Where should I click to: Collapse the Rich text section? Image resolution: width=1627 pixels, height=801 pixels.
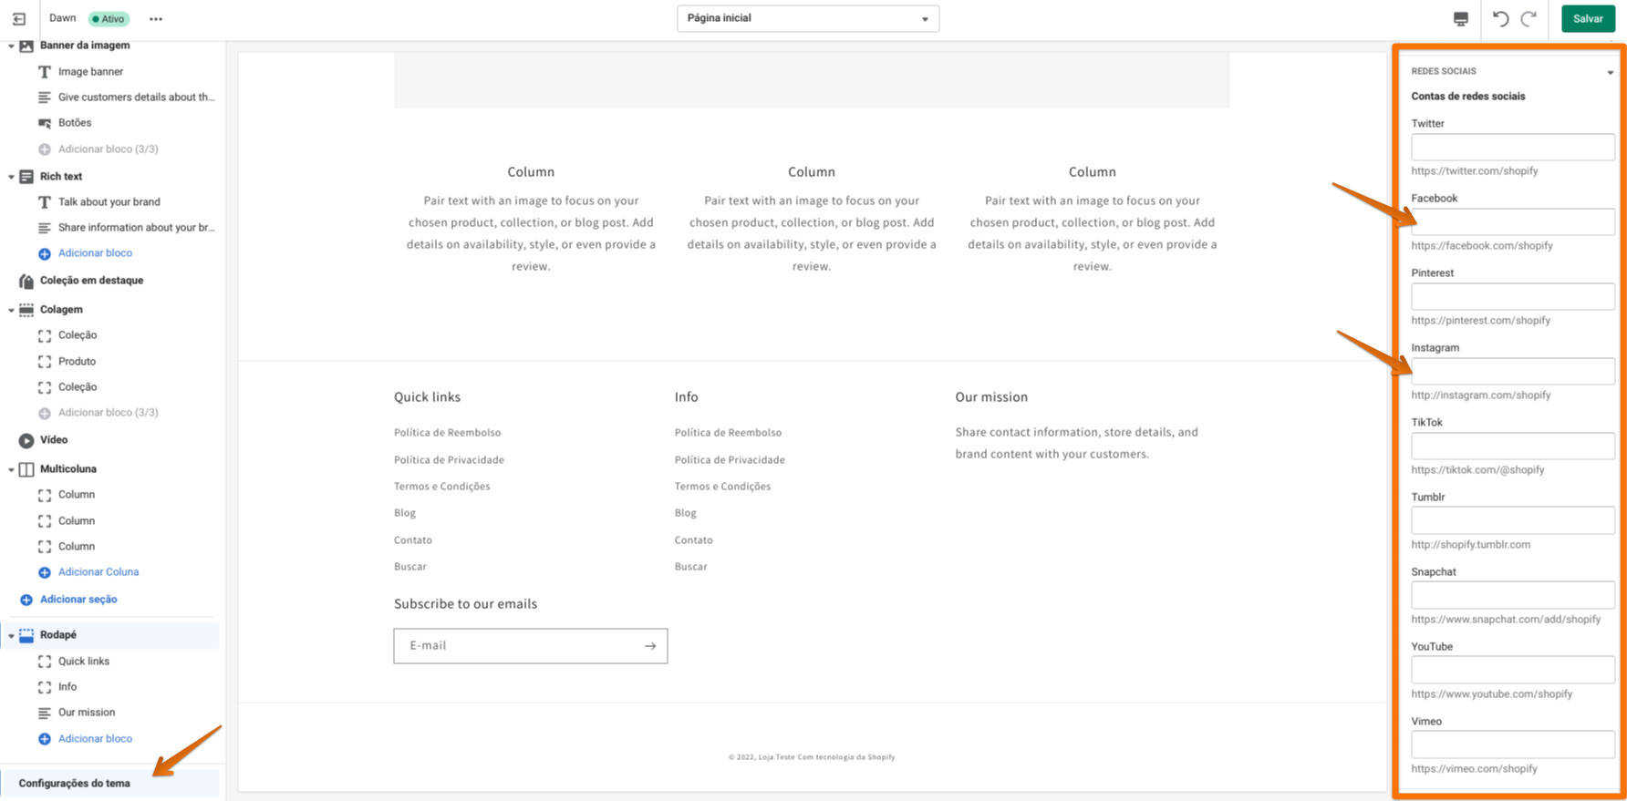(11, 177)
